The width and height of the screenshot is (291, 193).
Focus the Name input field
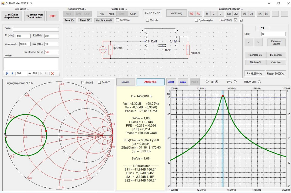pyautogui.click(x=36, y=29)
